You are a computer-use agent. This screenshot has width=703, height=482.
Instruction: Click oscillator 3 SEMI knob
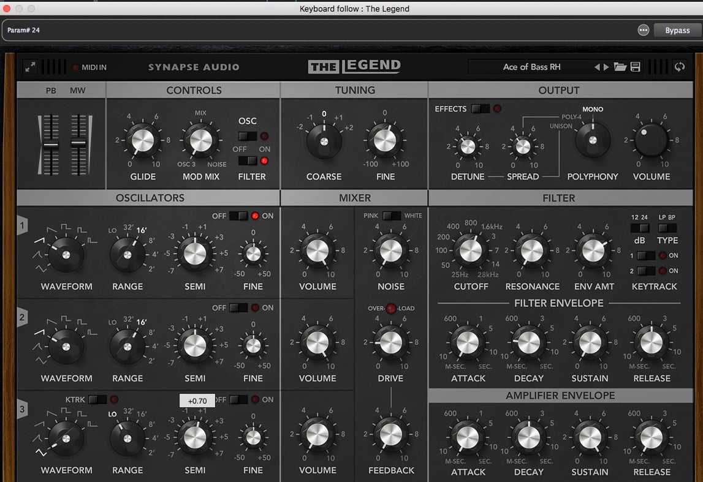pos(195,438)
